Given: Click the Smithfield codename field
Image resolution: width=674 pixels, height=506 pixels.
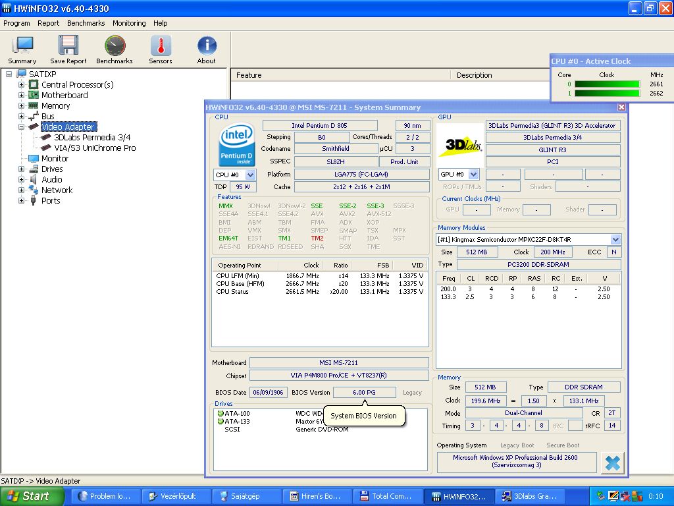Looking at the screenshot, I should (336, 149).
